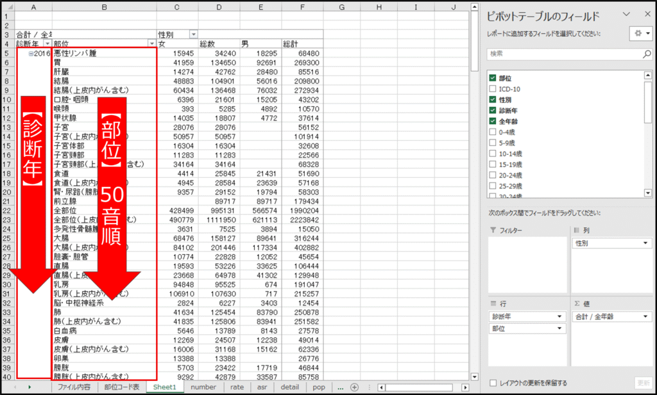Click the field search input box
This screenshot has width=657, height=395.
(563, 55)
